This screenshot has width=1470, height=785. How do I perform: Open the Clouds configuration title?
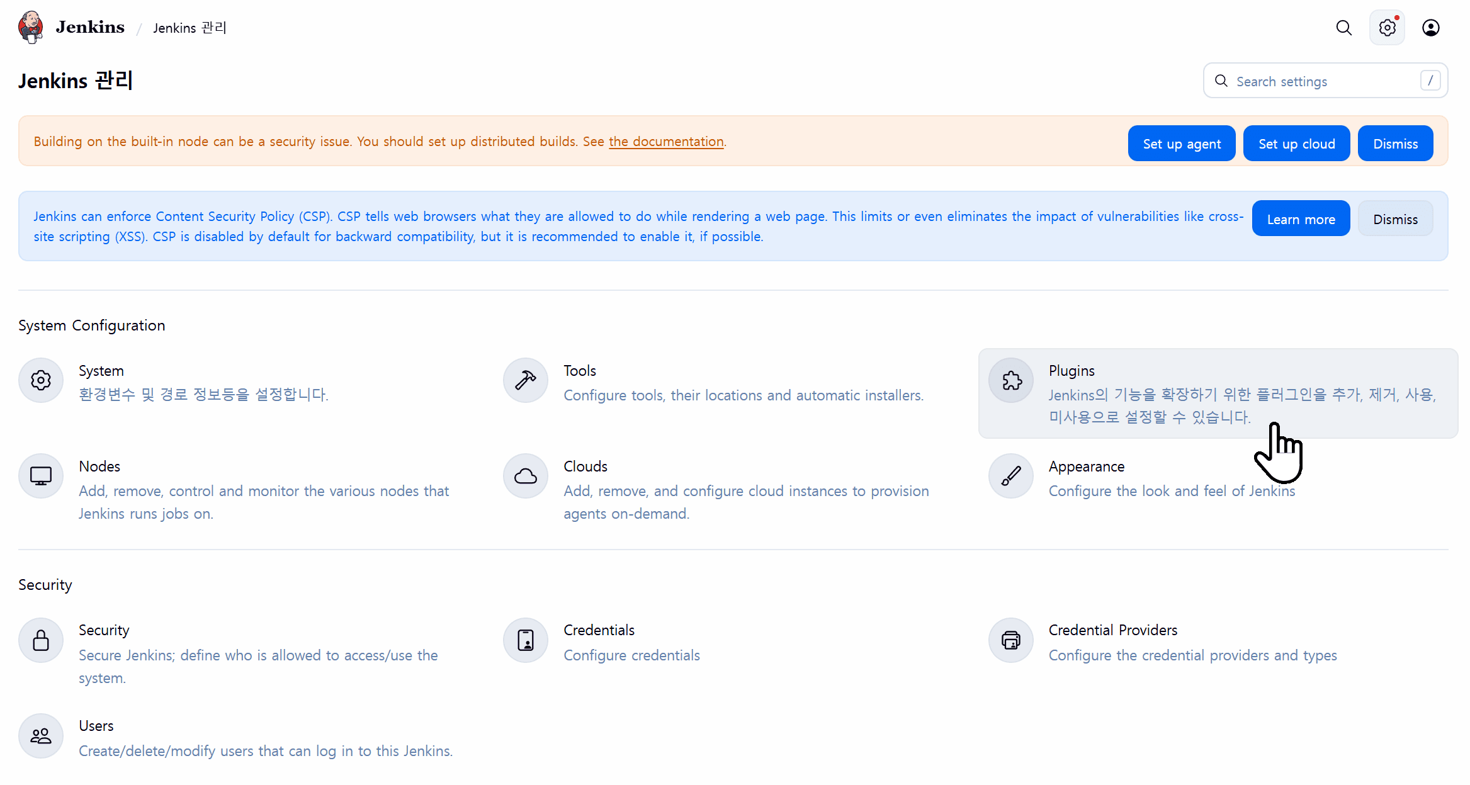[x=585, y=466]
